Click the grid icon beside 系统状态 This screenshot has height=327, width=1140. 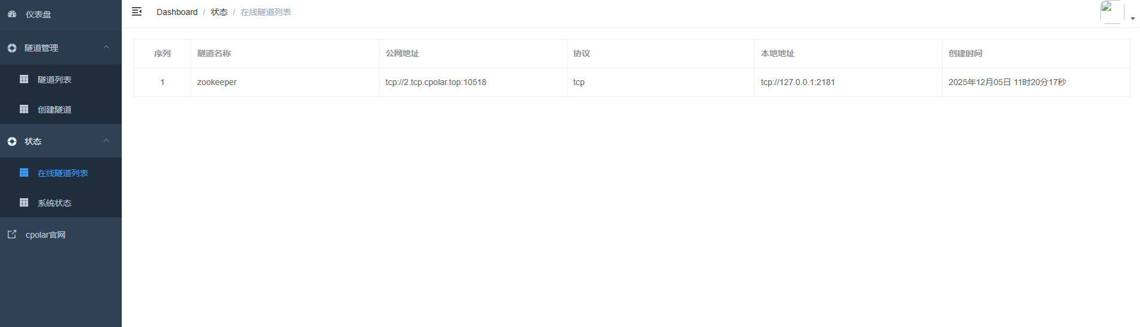pos(24,202)
